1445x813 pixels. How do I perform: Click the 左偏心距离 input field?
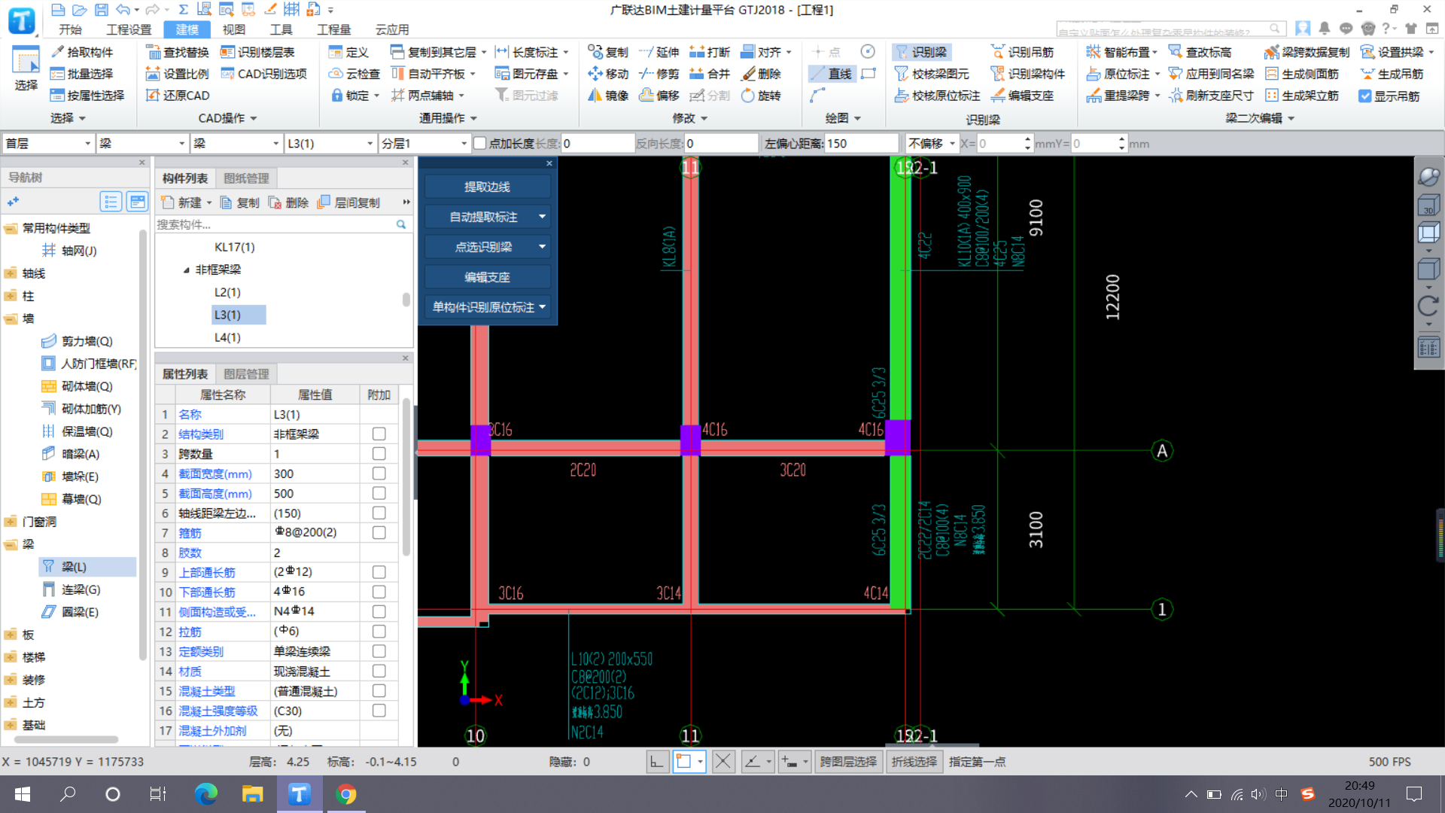(862, 143)
